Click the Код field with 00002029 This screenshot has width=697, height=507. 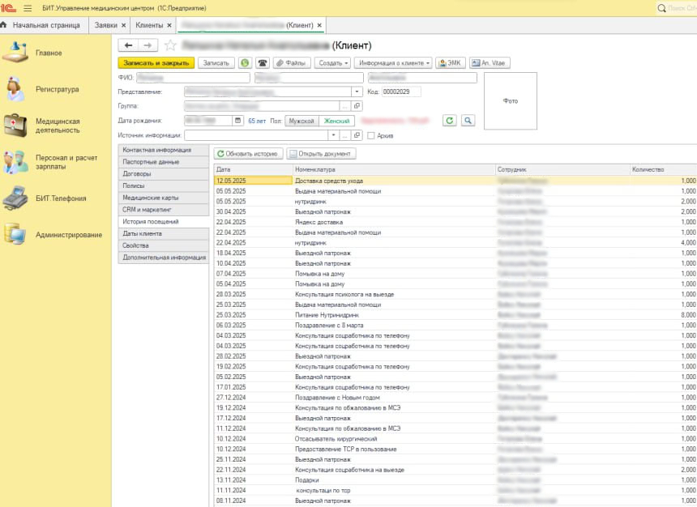point(401,92)
